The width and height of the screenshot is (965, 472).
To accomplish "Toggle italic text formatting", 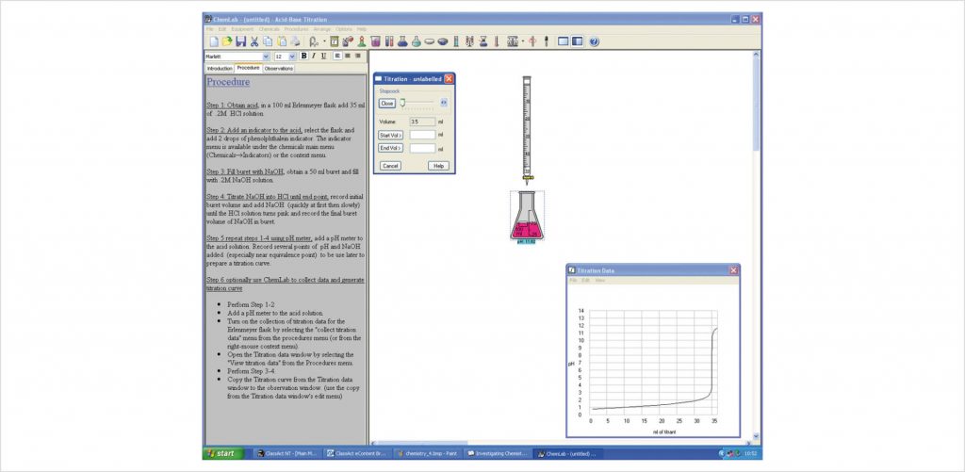I will 314,56.
